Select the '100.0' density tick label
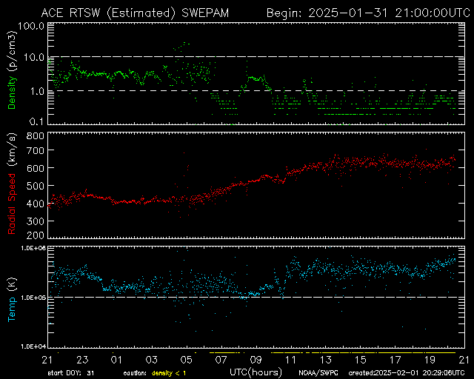This screenshot has height=379, width=474. (x=31, y=27)
